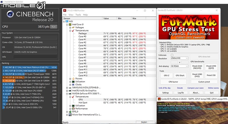The width and height of the screenshot is (228, 124).
Task: Click the GPU stress test button
Action: pos(204,57)
